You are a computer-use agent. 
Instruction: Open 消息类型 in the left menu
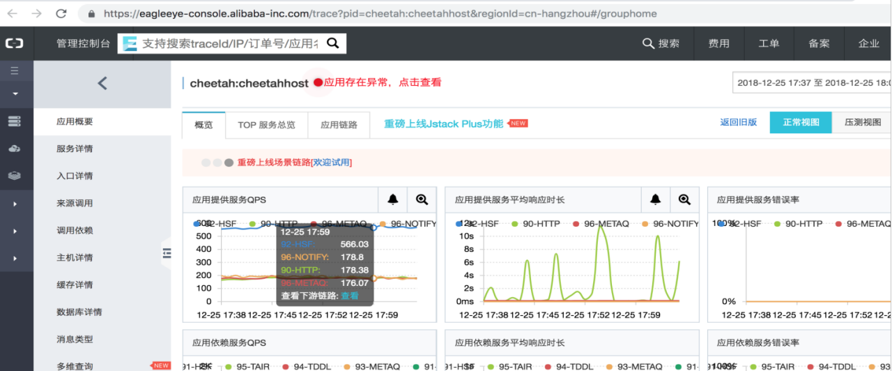coord(75,339)
